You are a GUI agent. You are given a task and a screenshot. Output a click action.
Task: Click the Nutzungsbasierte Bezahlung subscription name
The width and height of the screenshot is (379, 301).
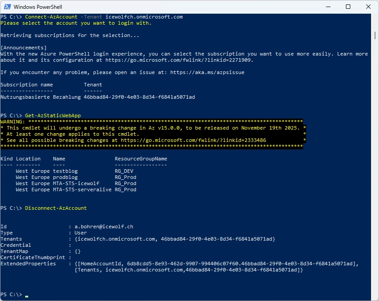point(41,97)
